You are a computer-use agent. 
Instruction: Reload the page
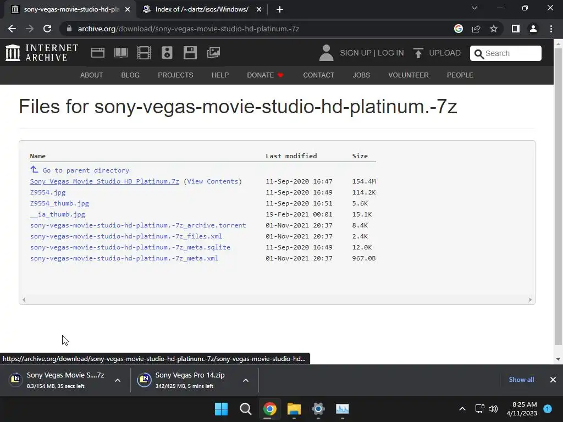click(47, 29)
